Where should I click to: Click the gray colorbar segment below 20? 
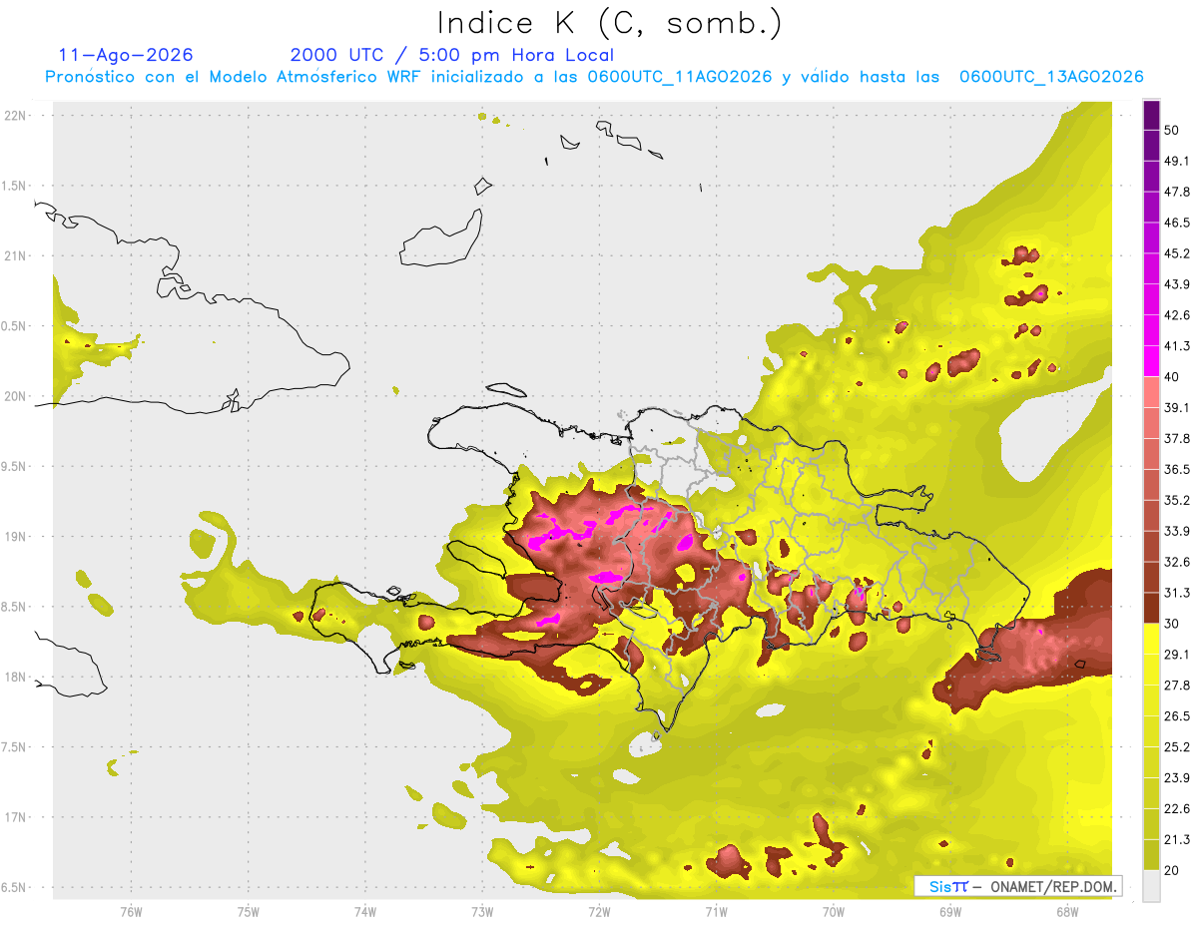point(1151,885)
